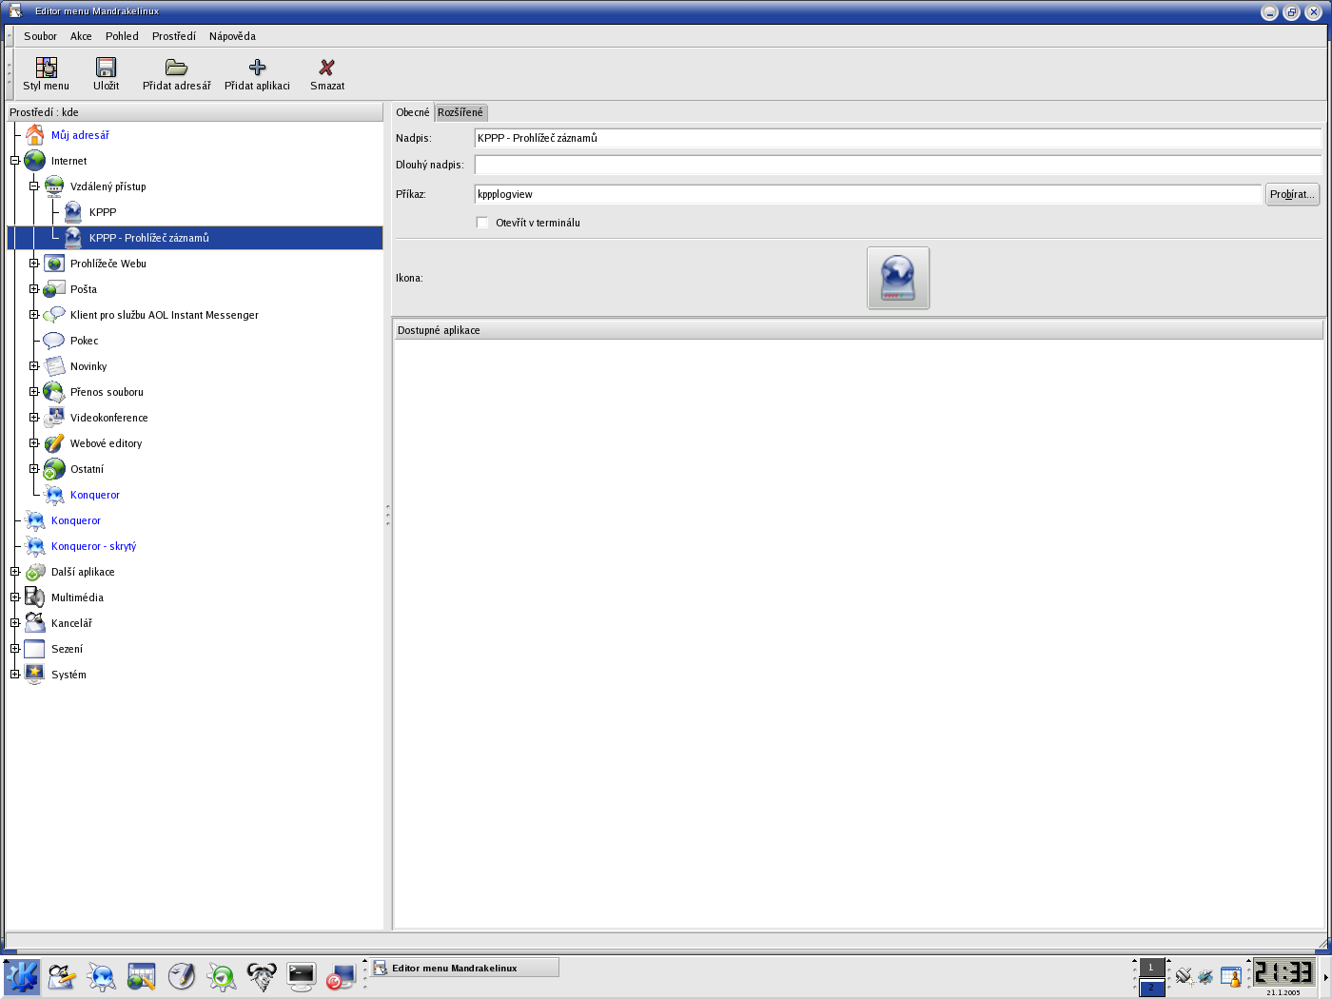Collapse the Internet tree node
1332x999 pixels.
pos(15,161)
